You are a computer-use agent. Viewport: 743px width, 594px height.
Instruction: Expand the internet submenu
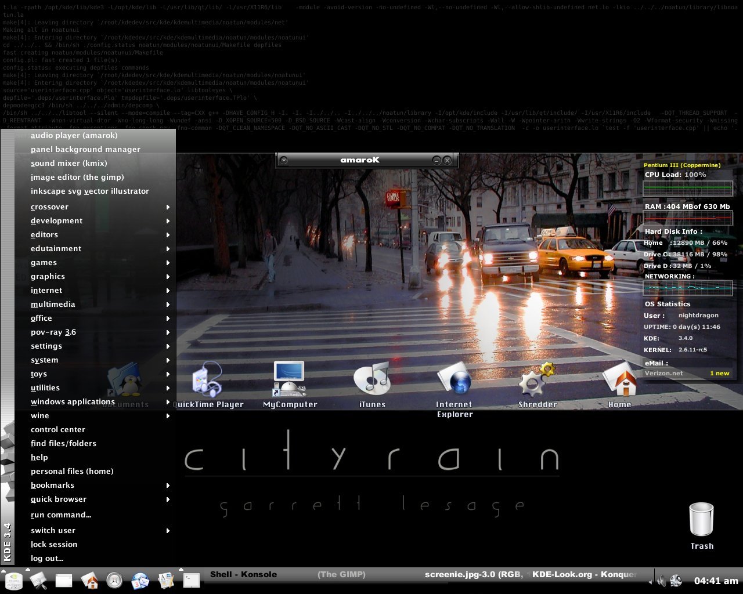click(95, 291)
